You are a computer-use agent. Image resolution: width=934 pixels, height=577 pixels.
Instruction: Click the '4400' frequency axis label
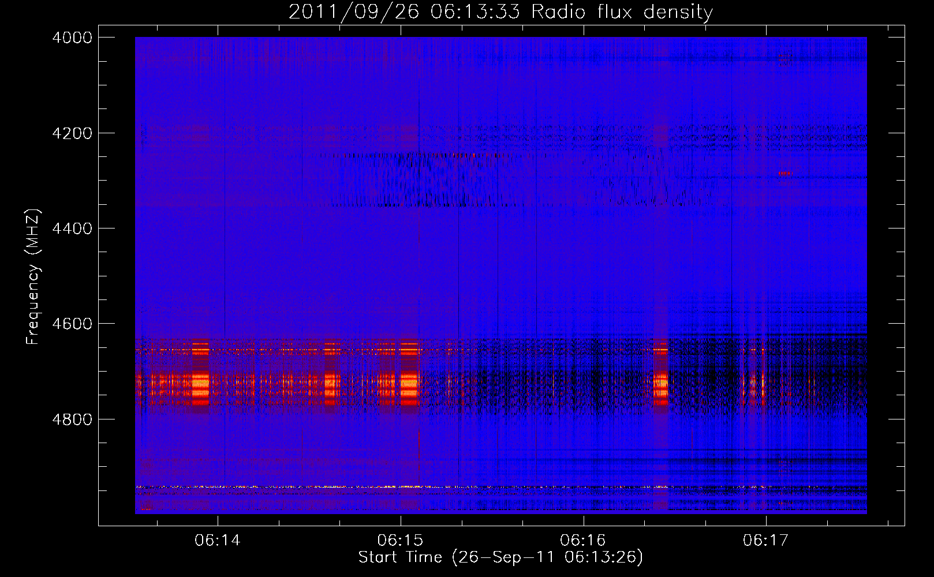click(72, 228)
